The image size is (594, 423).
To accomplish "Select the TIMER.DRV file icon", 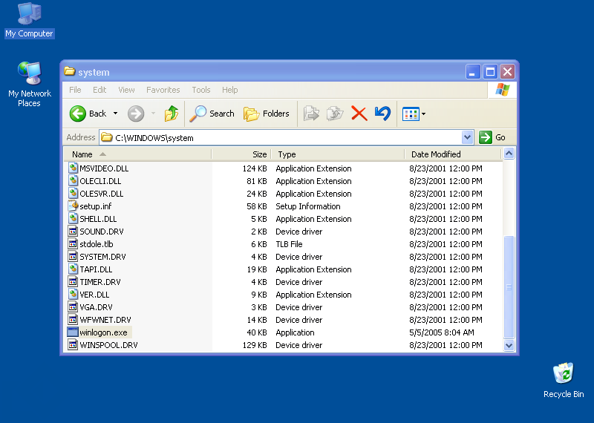I will [x=73, y=282].
